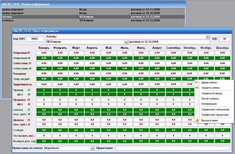Click the smiley icon beside Выход в меню
The width and height of the screenshot is (235, 154).
pyautogui.click(x=197, y=120)
